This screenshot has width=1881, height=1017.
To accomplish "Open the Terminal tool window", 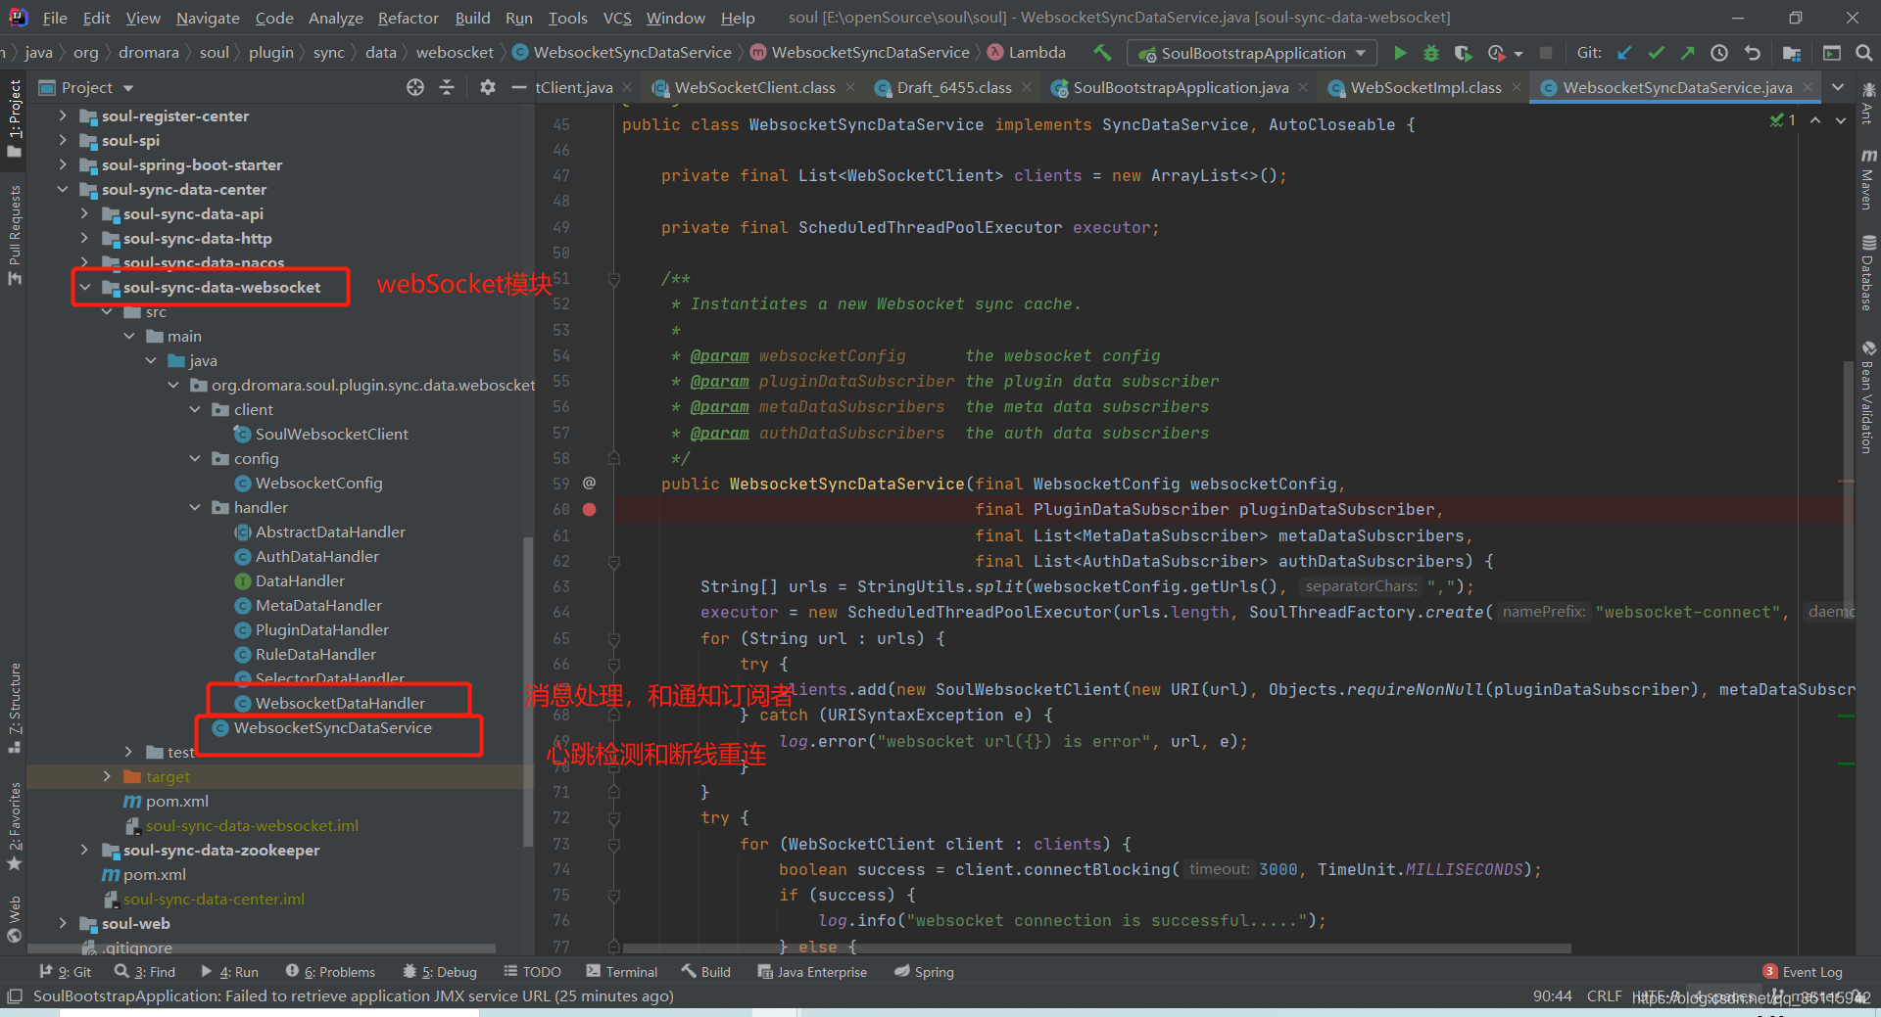I will pos(622,972).
